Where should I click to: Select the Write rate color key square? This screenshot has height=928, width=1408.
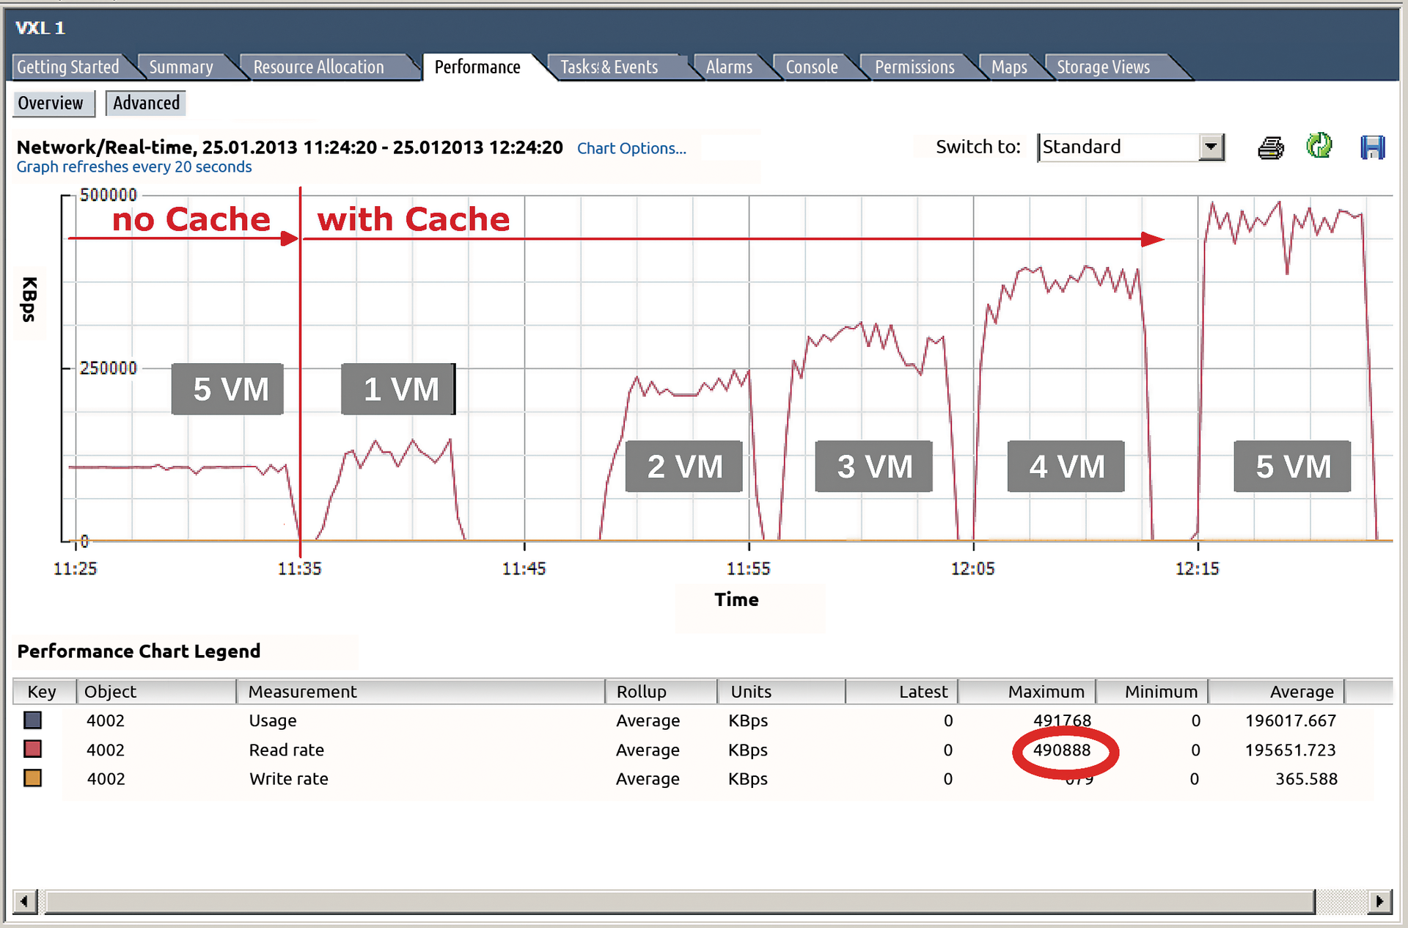32,778
